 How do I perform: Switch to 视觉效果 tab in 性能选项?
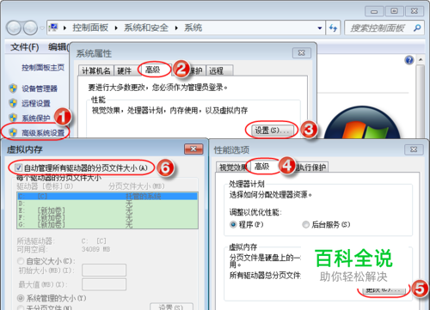click(233, 167)
